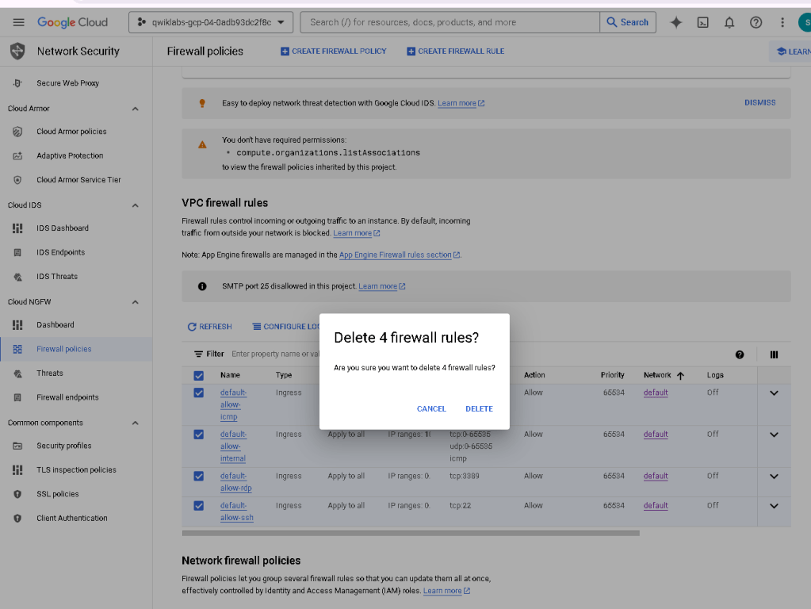Click the TLS inspection policies icon
Image resolution: width=811 pixels, height=609 pixels.
pos(17,469)
